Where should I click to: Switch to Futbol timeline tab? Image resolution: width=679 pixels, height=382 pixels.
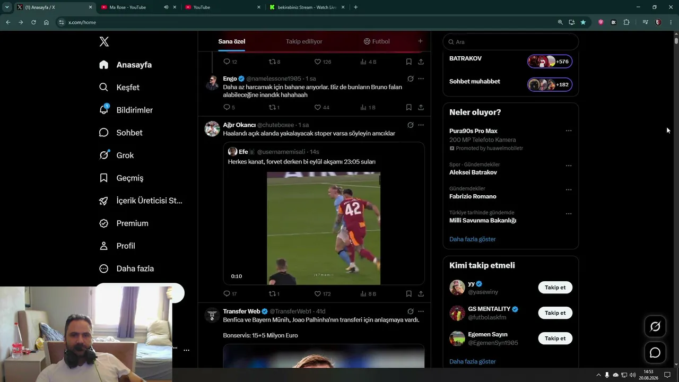pos(377,41)
